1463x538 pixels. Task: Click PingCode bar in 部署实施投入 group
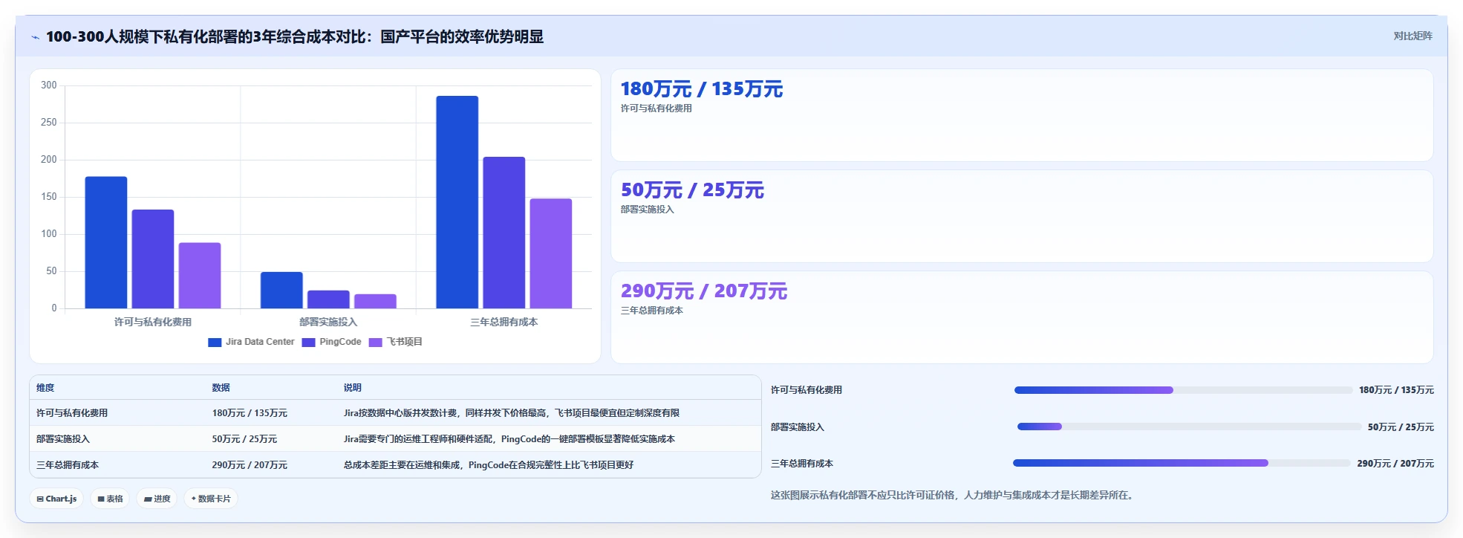click(x=328, y=299)
